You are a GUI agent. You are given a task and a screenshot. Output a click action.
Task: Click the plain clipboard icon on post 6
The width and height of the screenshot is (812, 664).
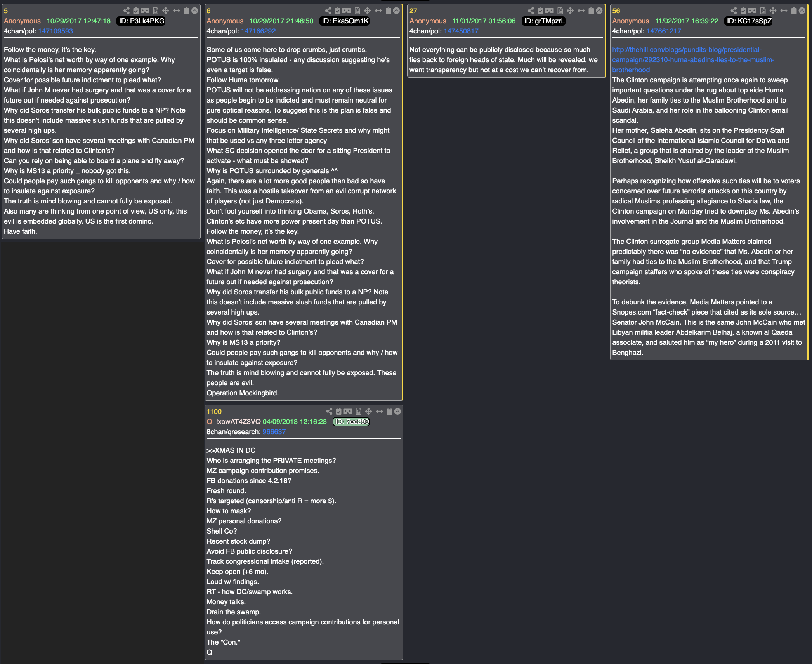[x=389, y=10]
